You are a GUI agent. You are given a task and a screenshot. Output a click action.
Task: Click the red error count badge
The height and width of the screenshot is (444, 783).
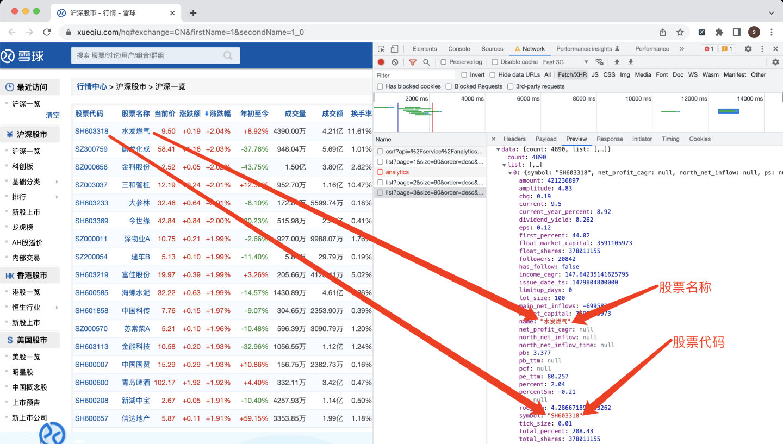pos(709,49)
